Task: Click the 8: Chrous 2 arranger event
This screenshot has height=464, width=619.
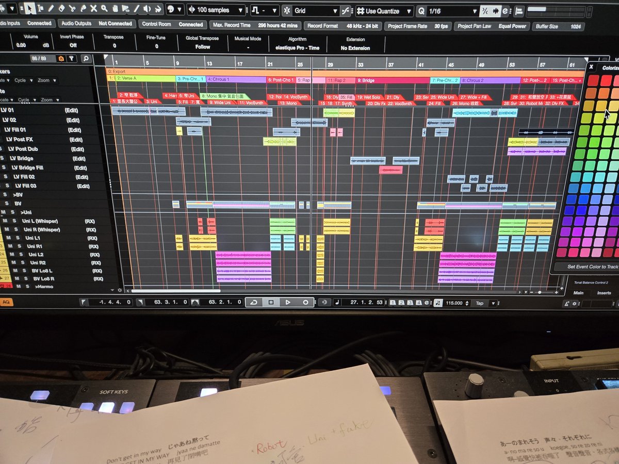Action: pos(491,80)
